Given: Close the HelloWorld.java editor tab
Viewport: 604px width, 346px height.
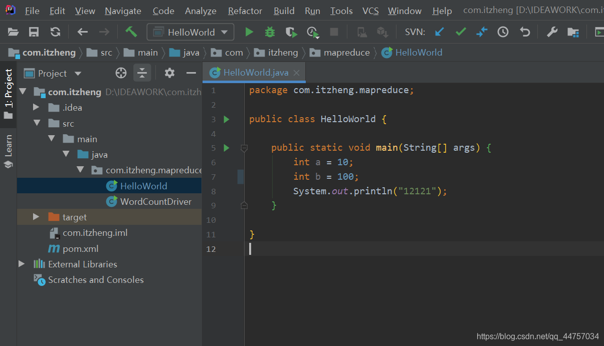Looking at the screenshot, I should [x=296, y=73].
